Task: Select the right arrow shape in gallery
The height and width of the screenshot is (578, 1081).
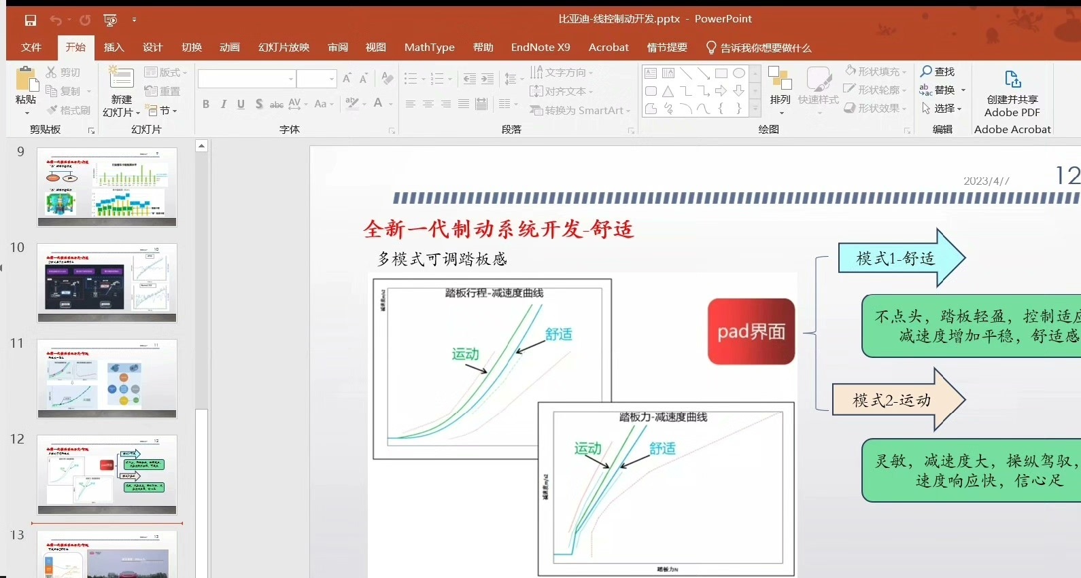Action: coord(721,91)
